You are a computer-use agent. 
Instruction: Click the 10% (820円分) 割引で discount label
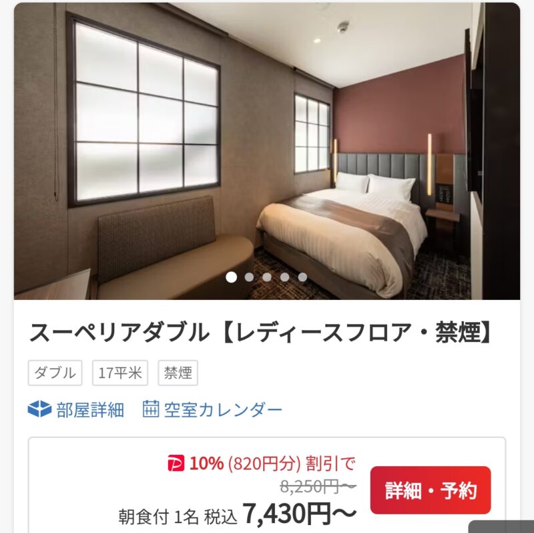click(x=272, y=464)
